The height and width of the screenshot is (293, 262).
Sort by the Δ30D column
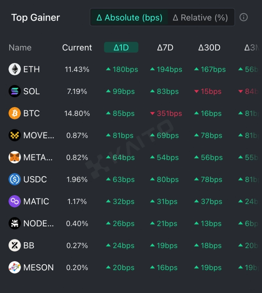click(209, 47)
